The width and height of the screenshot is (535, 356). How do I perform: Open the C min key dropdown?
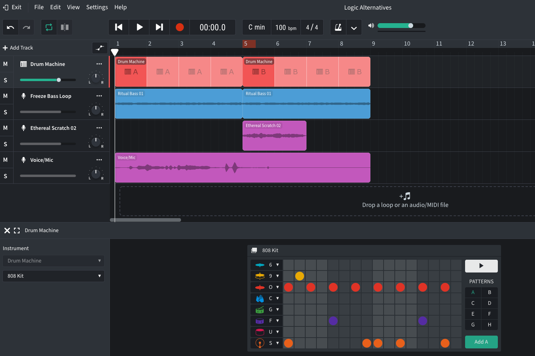256,27
